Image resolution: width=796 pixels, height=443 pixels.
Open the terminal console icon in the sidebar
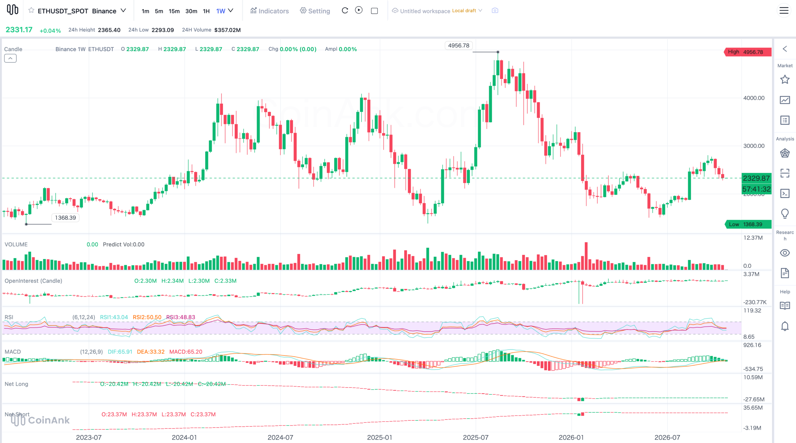pos(785,193)
